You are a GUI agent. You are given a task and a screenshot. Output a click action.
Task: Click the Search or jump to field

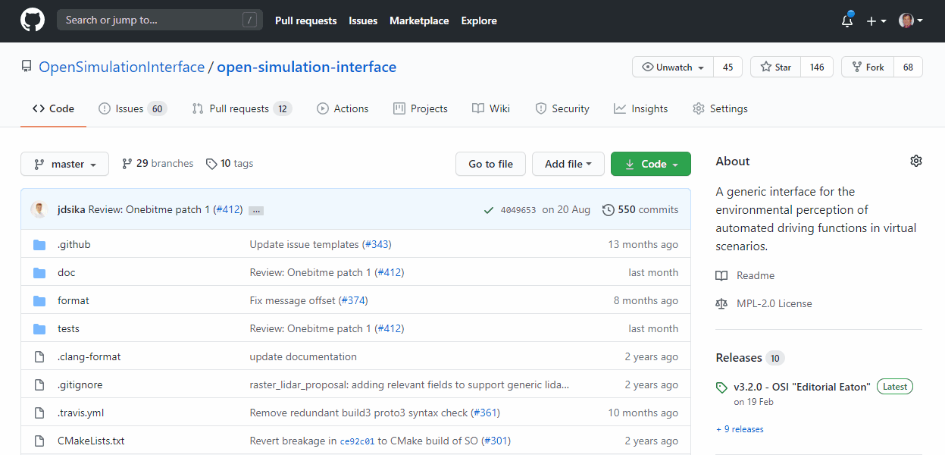(x=160, y=20)
